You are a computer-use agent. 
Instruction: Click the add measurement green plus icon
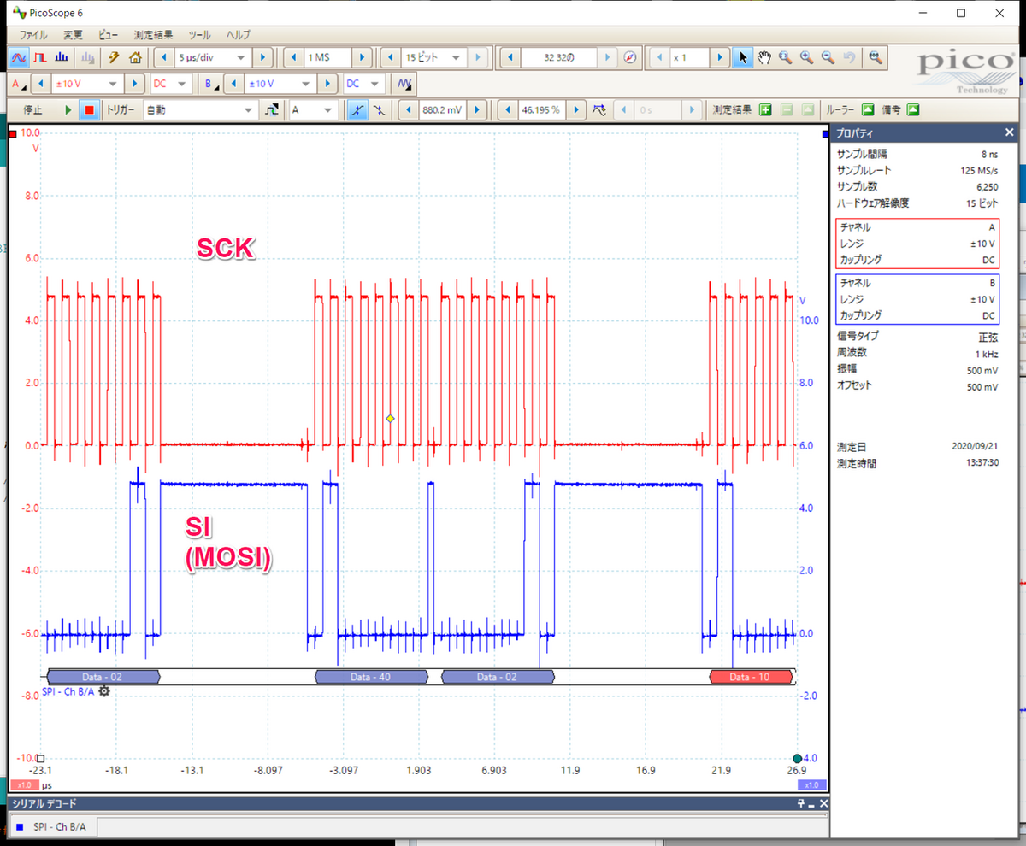765,109
